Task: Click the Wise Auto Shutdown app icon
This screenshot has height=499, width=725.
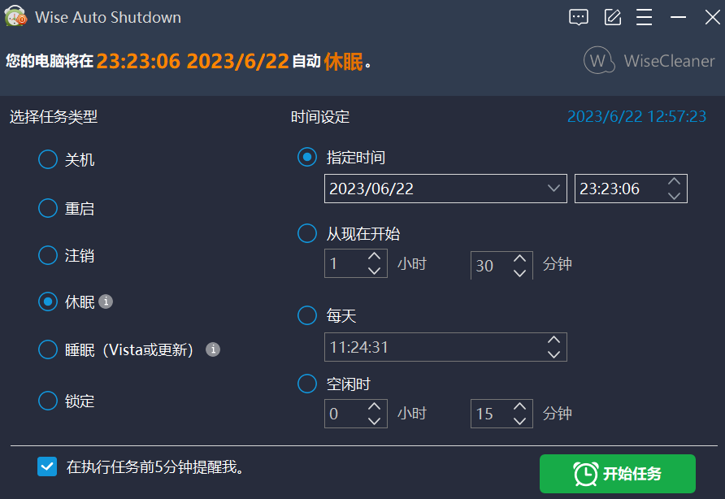Action: (x=15, y=16)
